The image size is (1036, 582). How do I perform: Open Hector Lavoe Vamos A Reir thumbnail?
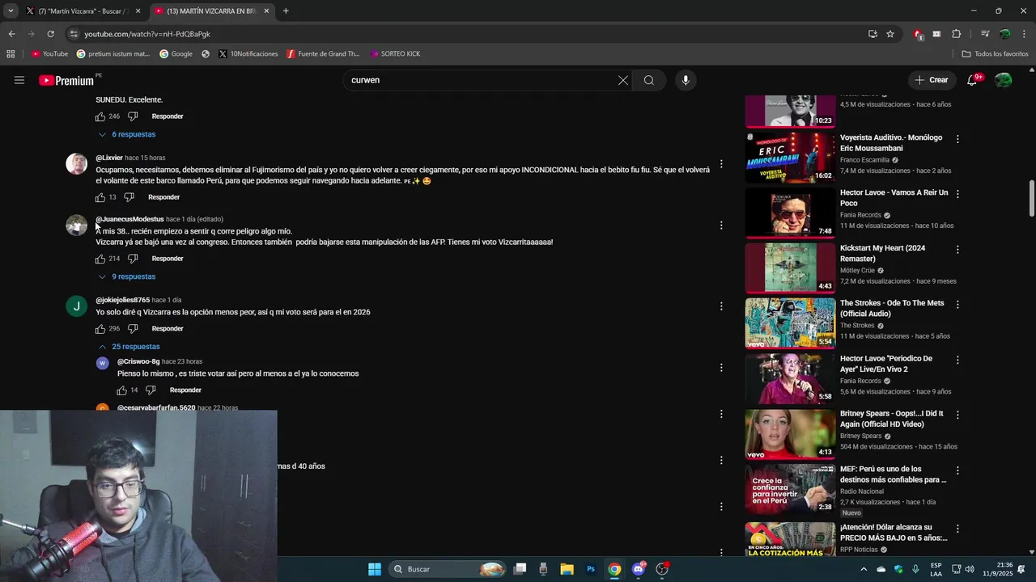tap(790, 213)
